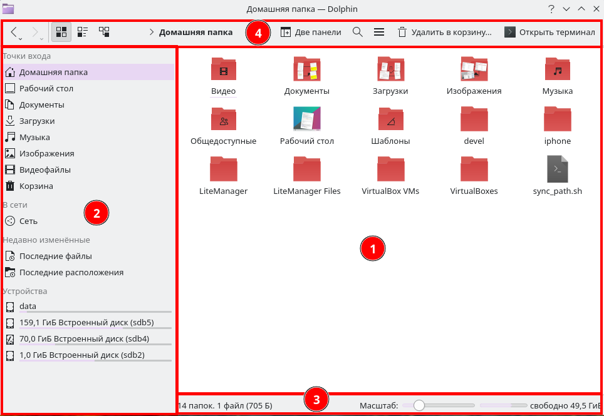Viewport: 604px width, 416px height.
Task: Switch to detailed tree view mode
Action: click(104, 32)
